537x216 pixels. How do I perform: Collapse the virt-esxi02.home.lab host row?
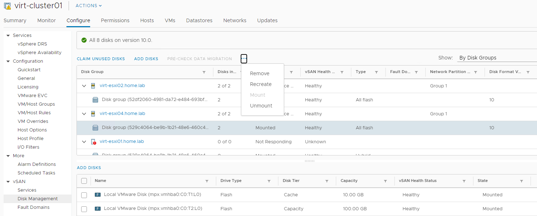(84, 86)
